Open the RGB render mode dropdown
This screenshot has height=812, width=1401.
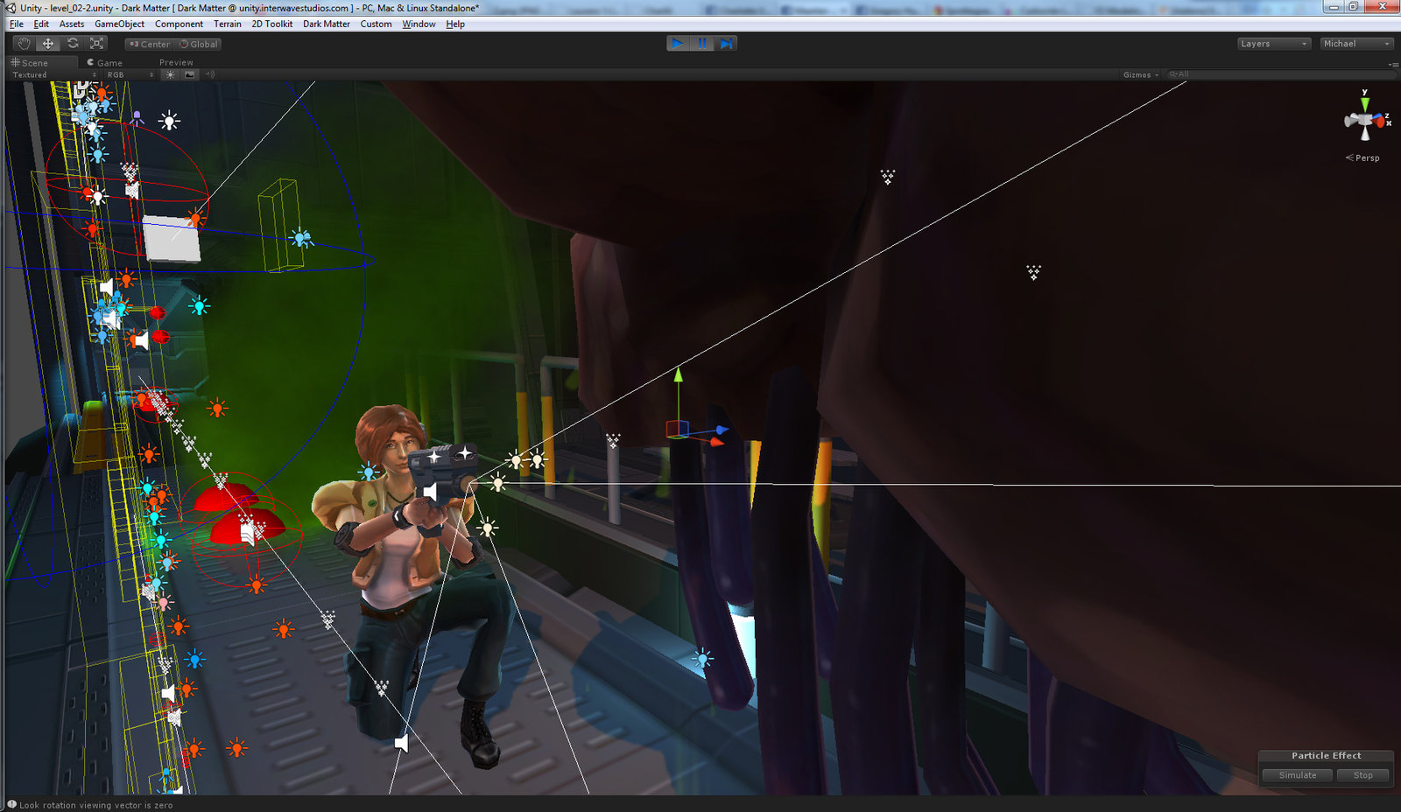tap(130, 74)
